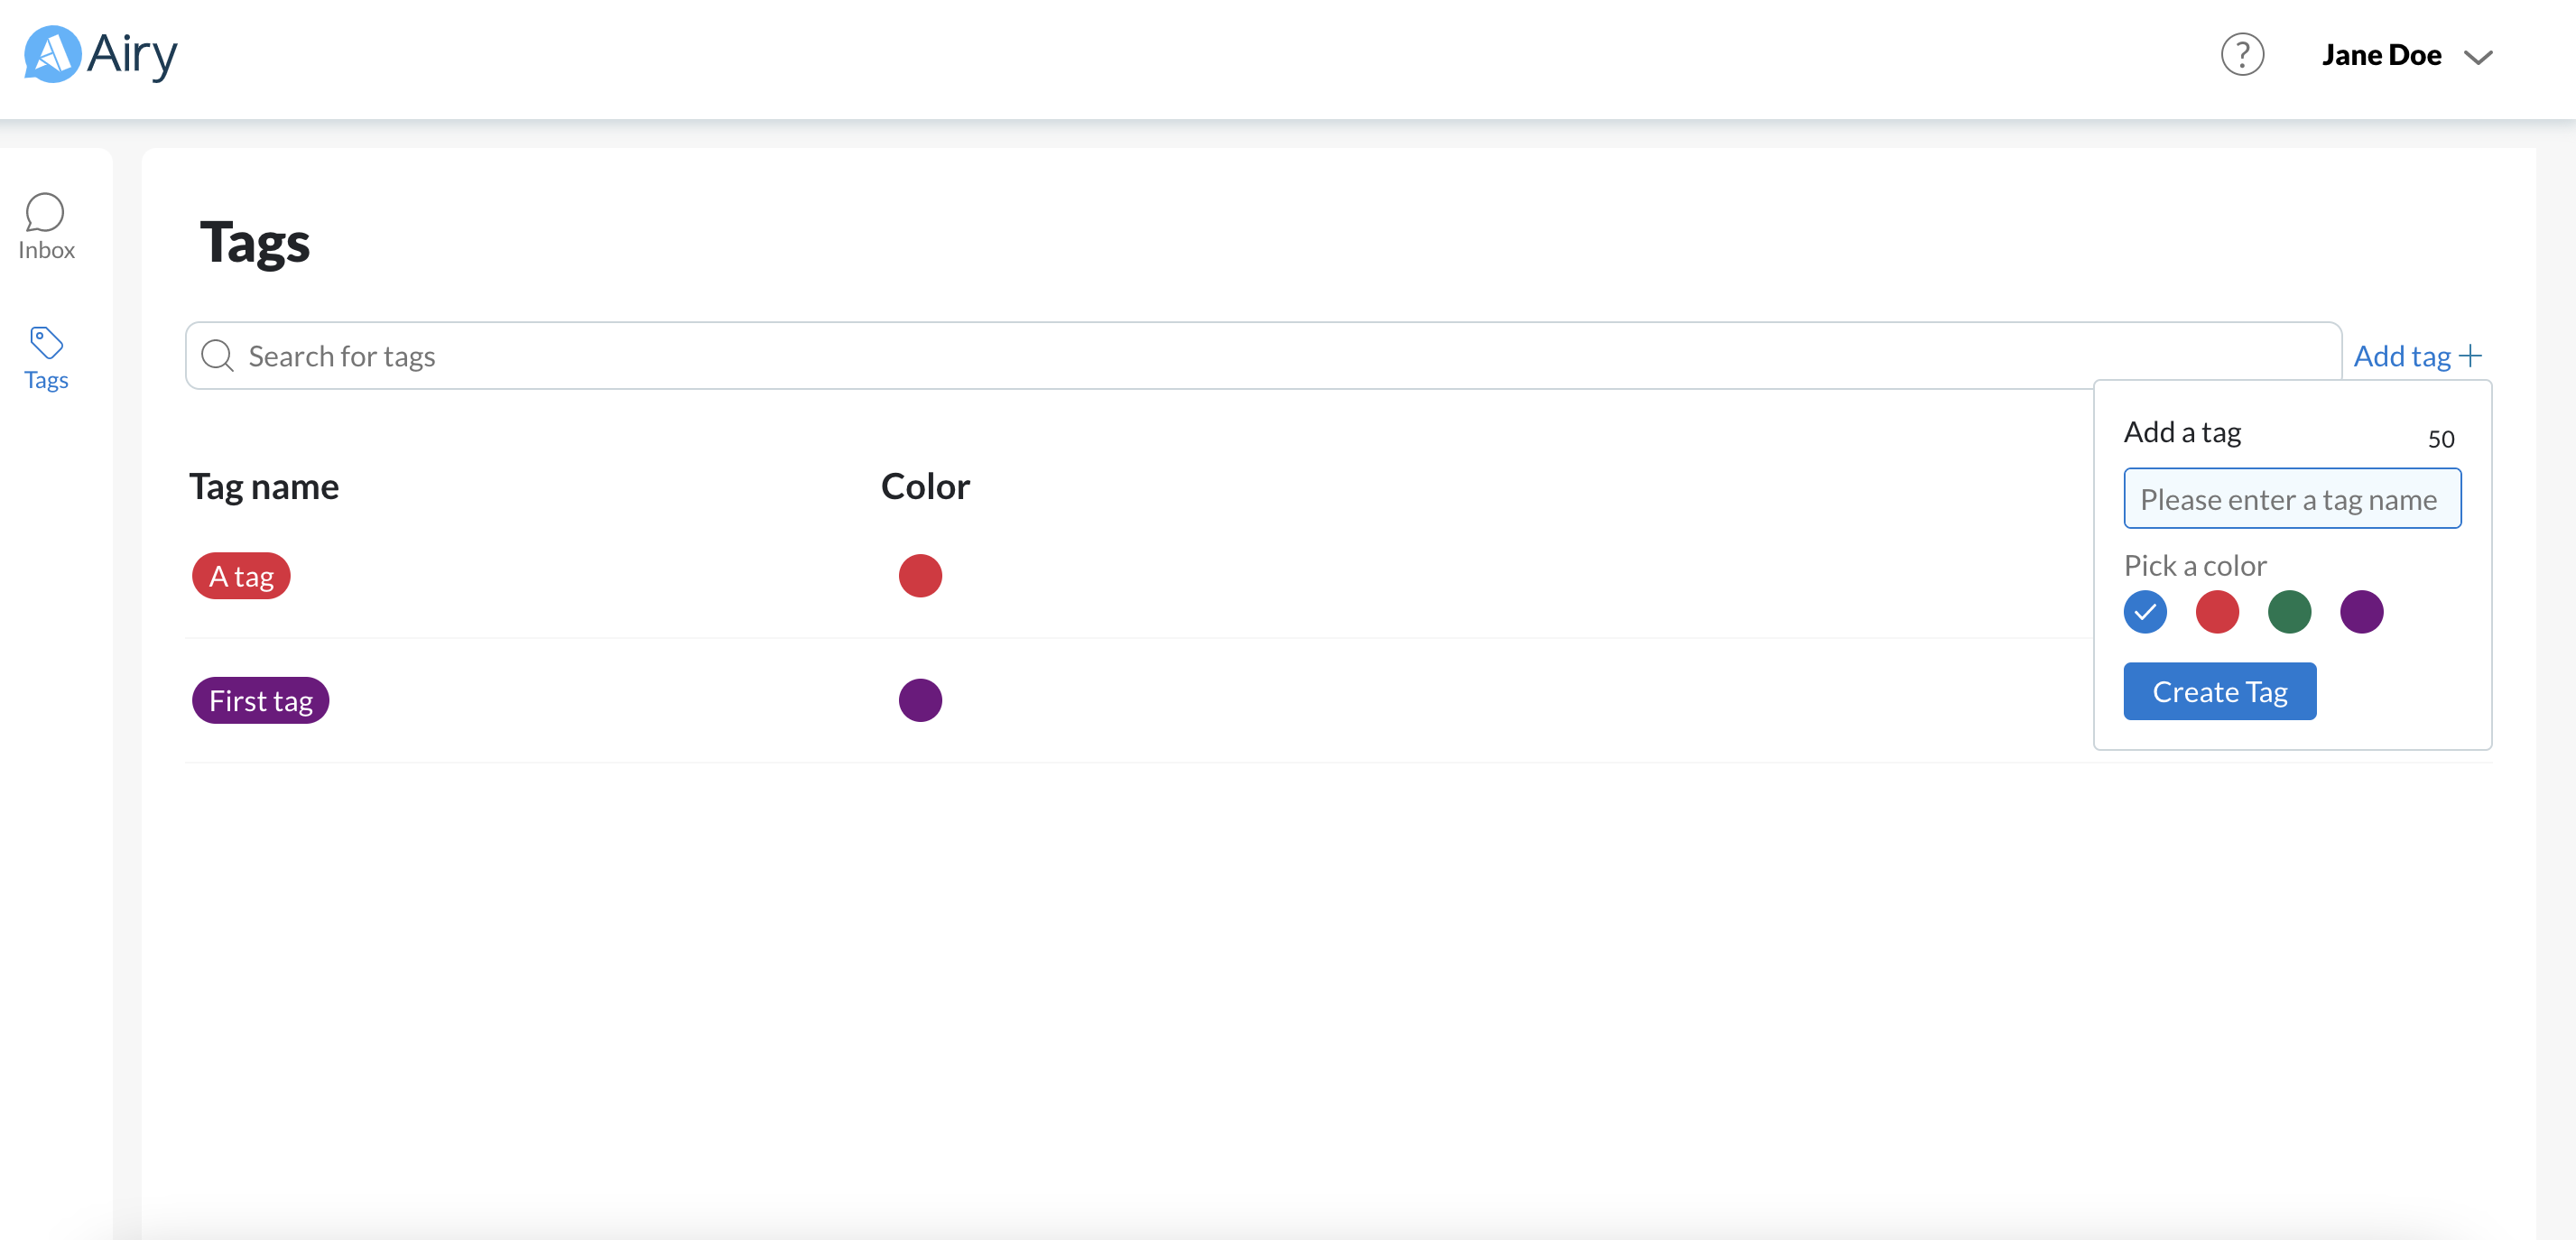The image size is (2576, 1240).
Task: Click the plus icon beside Add tag
Action: pyautogui.click(x=2471, y=356)
